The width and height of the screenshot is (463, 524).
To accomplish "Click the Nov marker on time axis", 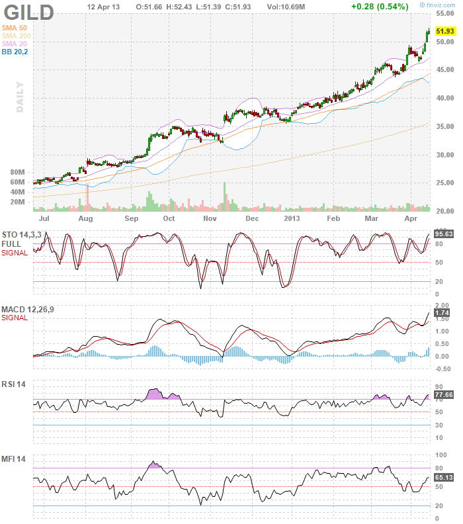I will [210, 218].
